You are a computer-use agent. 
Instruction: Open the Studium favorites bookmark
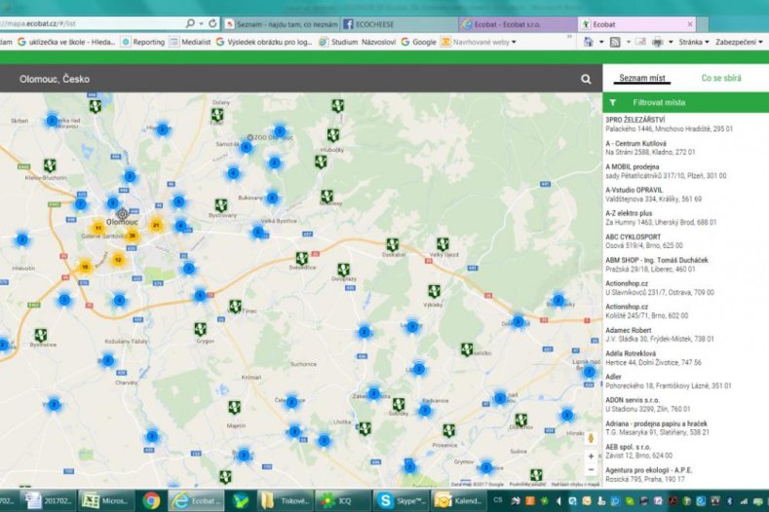pos(338,42)
